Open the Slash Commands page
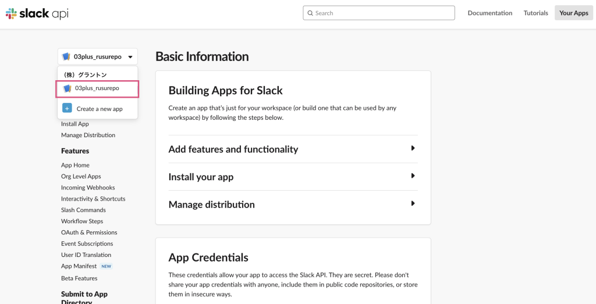 [x=83, y=210]
